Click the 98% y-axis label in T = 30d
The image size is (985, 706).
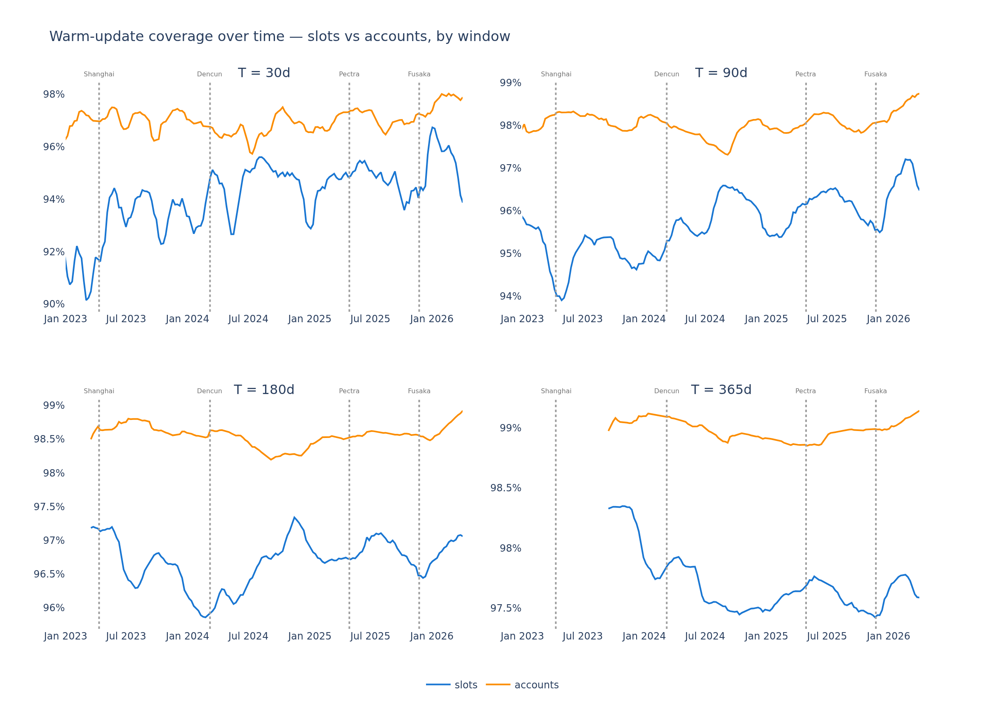(x=53, y=95)
